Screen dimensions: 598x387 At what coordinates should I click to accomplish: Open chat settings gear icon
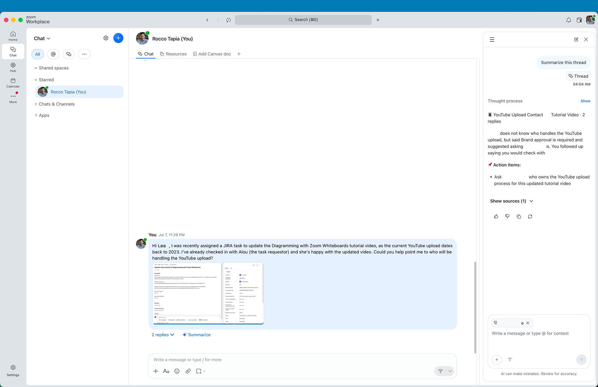pos(106,38)
